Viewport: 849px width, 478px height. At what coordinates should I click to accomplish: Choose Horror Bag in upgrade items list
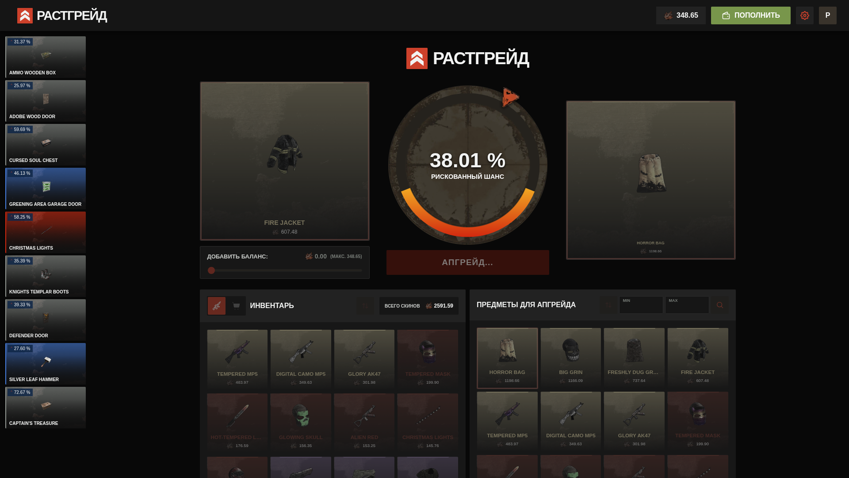507,358
